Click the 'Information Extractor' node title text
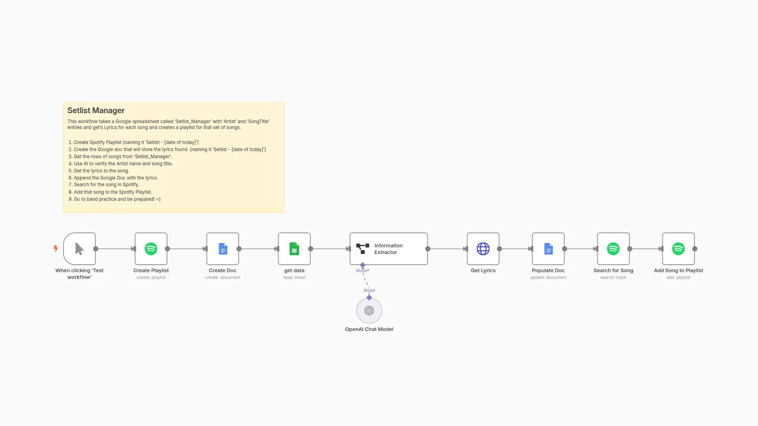 388,249
